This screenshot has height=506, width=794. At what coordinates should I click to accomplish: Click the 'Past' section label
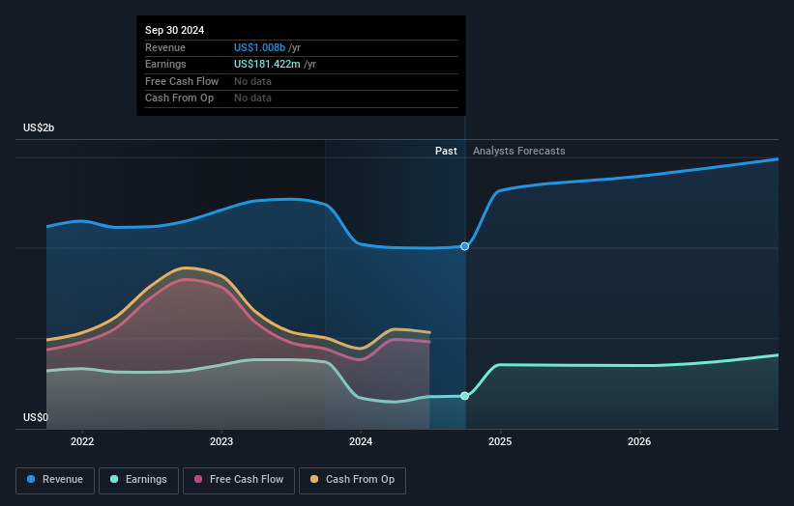click(x=446, y=151)
